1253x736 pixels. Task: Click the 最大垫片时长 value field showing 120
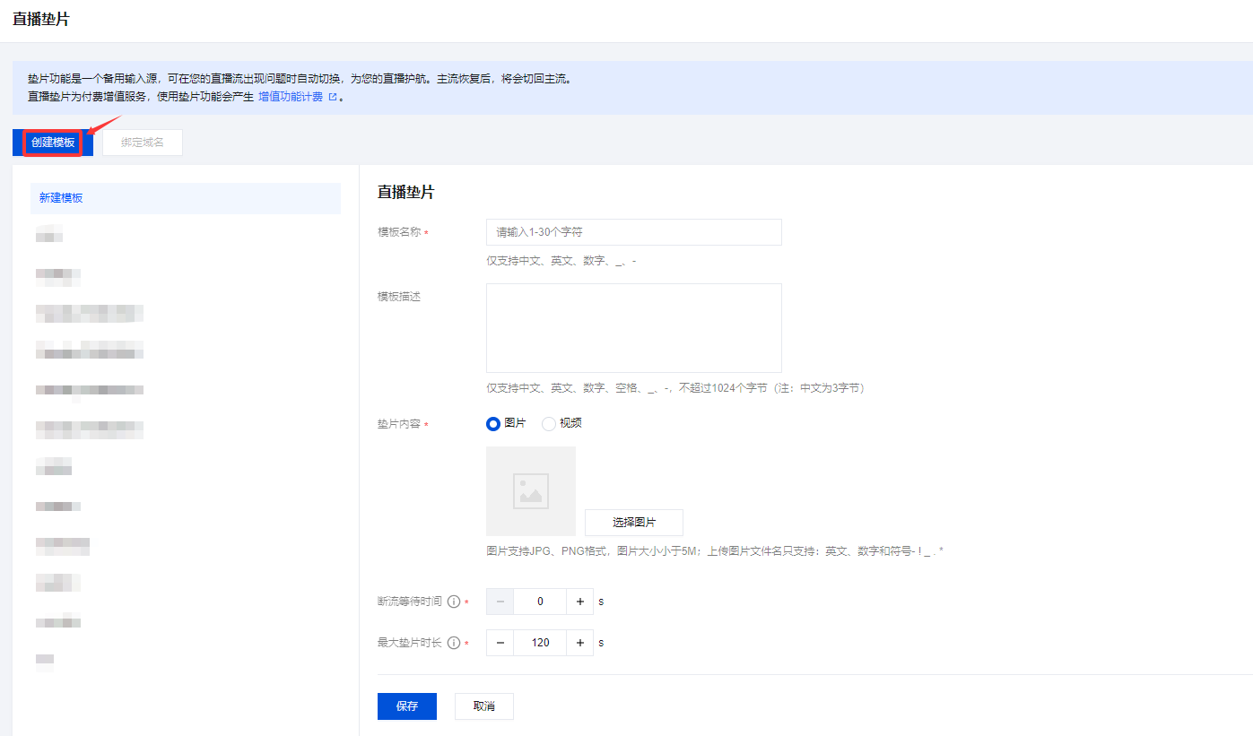coord(540,643)
